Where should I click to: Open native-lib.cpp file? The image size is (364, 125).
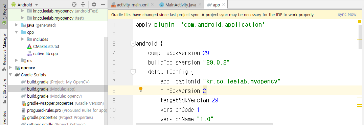(x=45, y=54)
